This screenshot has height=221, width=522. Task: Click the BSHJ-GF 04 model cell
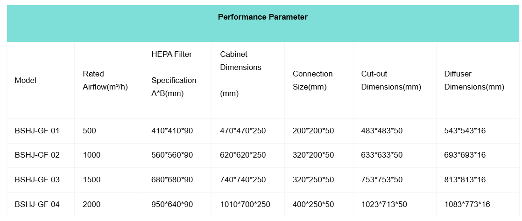(x=37, y=205)
